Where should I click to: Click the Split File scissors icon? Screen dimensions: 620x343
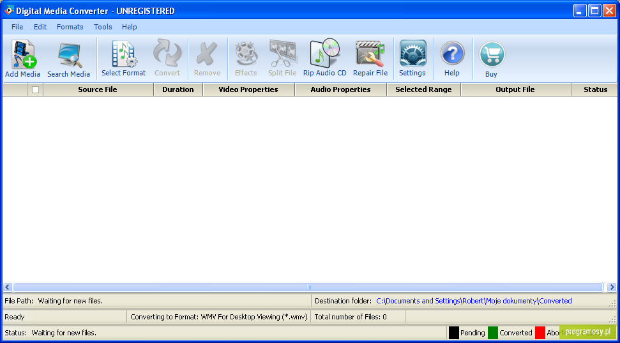coord(282,59)
